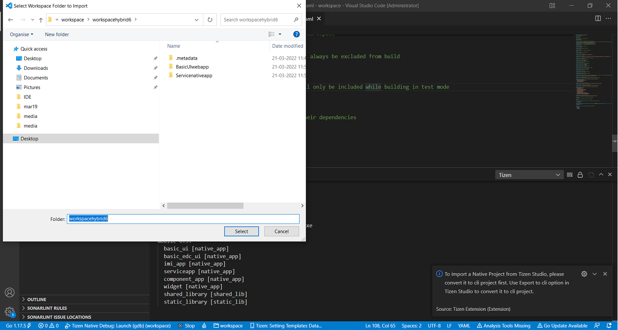
Task: Toggle the output scroll lock
Action: pos(580,175)
